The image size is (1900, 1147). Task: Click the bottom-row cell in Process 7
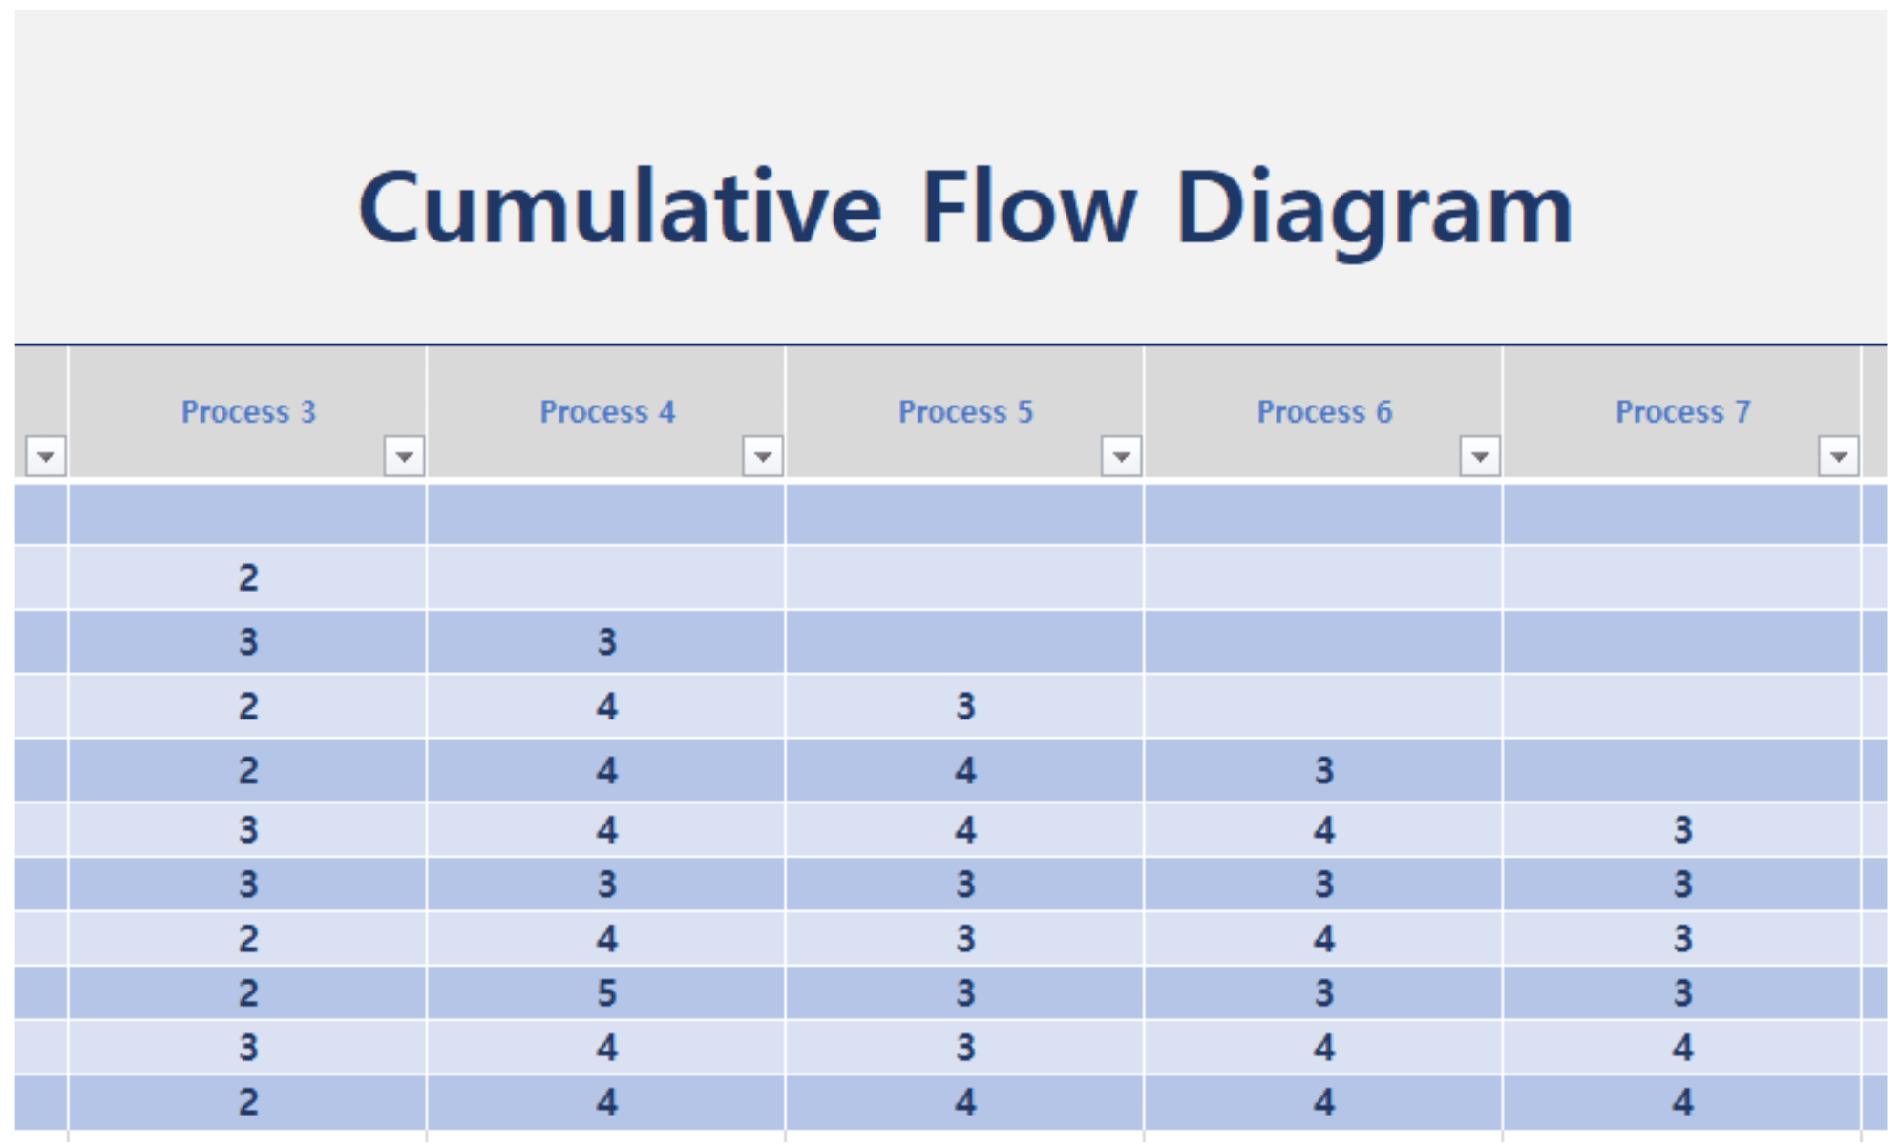coord(1682,1102)
